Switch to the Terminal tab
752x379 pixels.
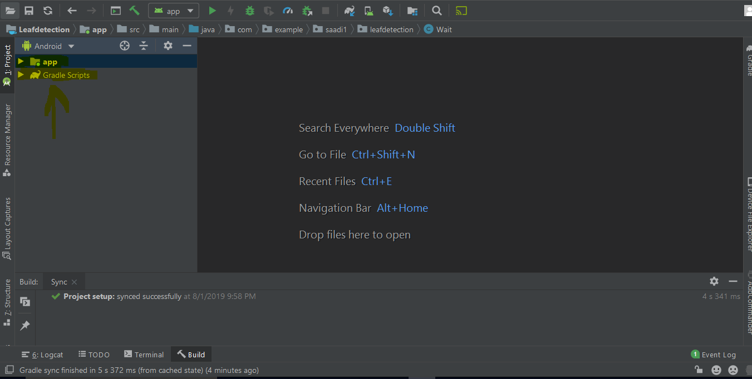tap(144, 354)
